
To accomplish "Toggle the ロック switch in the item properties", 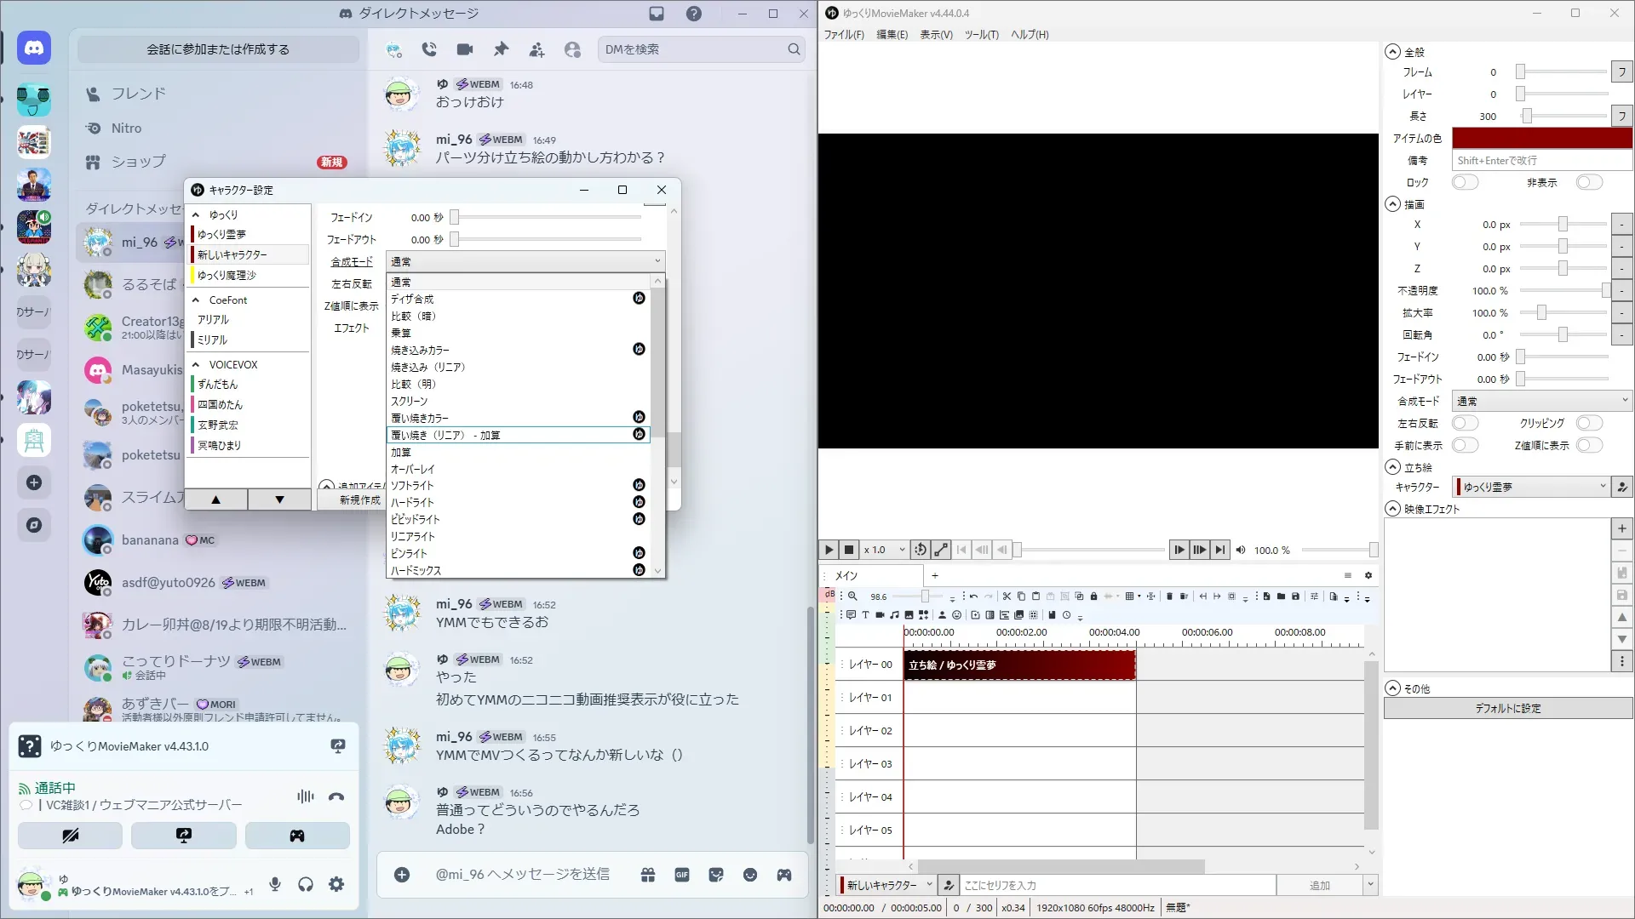I will pyautogui.click(x=1465, y=182).
